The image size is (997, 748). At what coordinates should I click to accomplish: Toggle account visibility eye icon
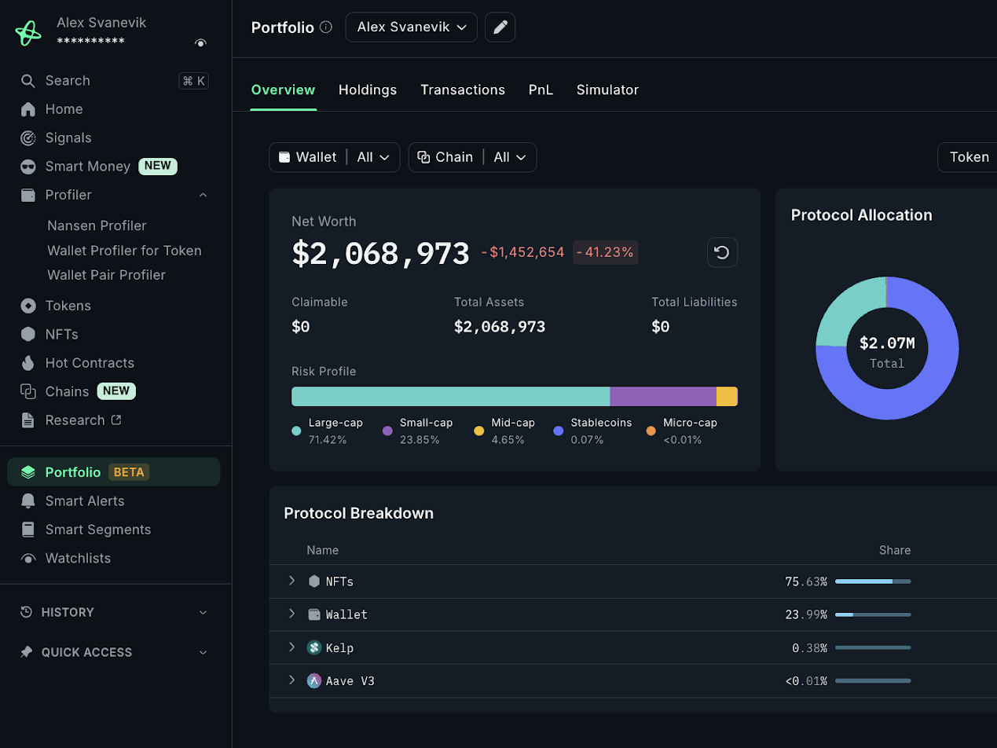click(x=201, y=42)
